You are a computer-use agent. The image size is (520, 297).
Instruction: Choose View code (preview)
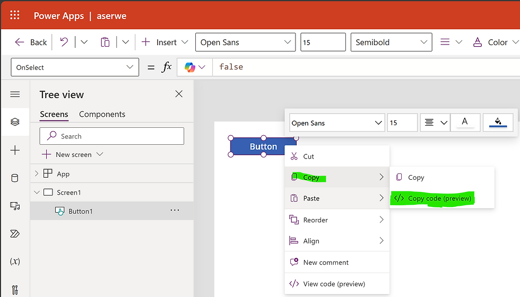tap(337, 284)
